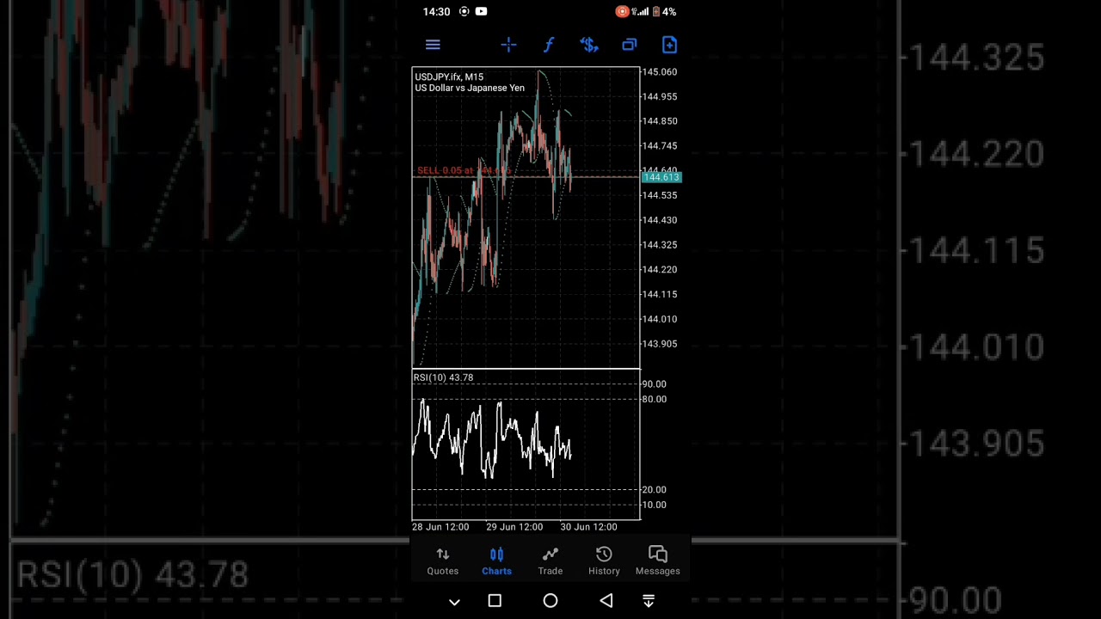Image resolution: width=1101 pixels, height=619 pixels.
Task: Tap the Android back button
Action: point(606,601)
